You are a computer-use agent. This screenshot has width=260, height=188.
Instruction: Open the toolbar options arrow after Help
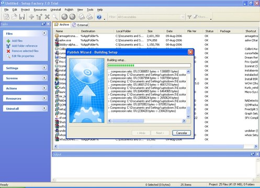105,19
